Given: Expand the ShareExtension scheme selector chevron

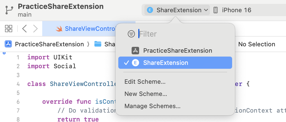Looking at the screenshot, I should (206, 10).
